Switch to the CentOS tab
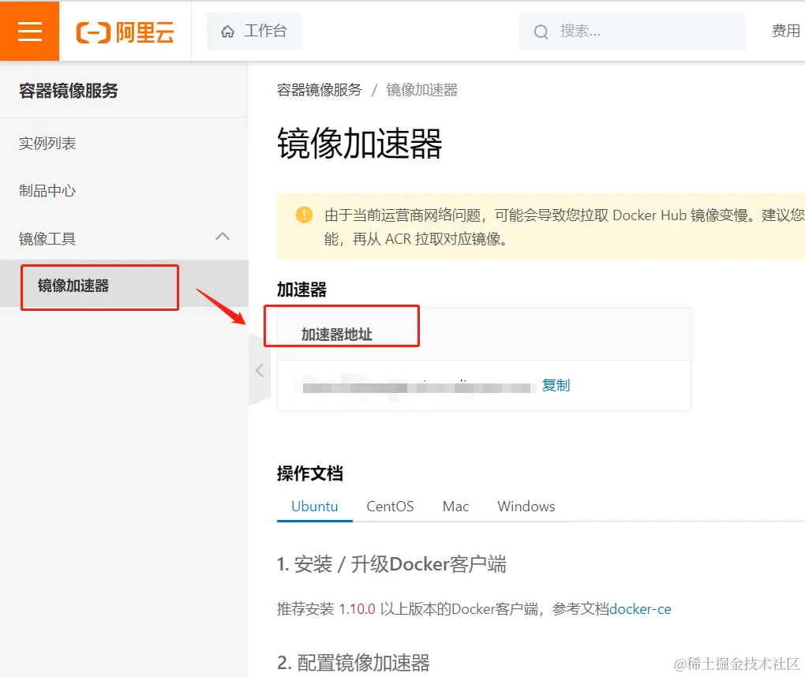The width and height of the screenshot is (805, 677). (390, 507)
